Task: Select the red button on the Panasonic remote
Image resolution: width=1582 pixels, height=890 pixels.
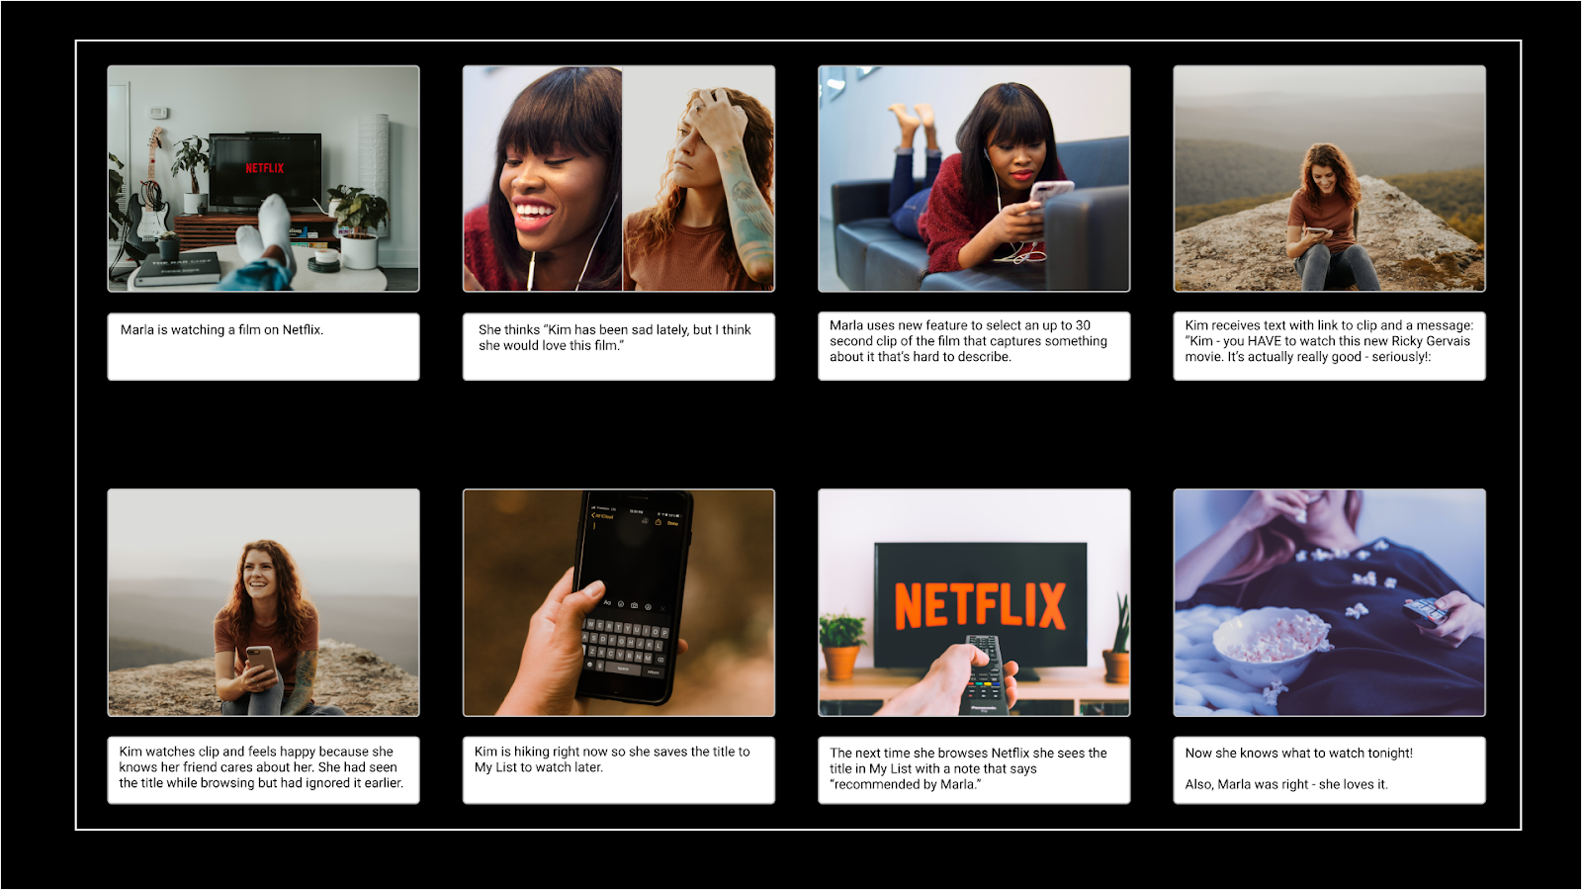Action: point(971,684)
